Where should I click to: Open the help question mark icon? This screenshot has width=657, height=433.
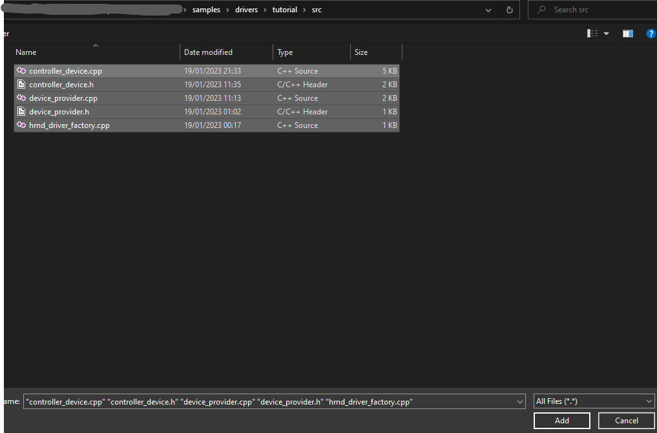pos(651,34)
